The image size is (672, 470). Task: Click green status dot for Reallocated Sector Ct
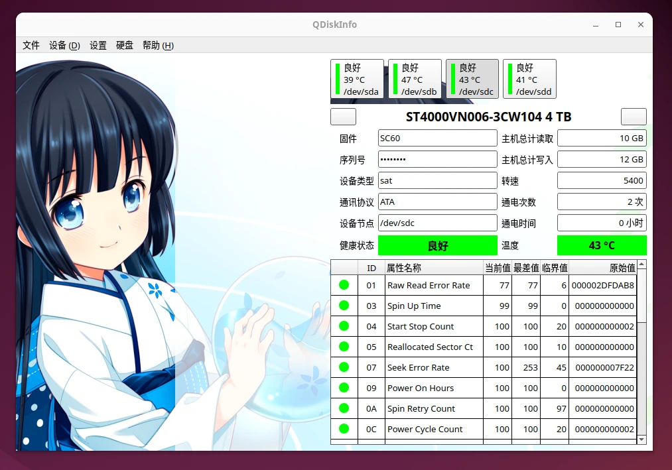coord(344,347)
